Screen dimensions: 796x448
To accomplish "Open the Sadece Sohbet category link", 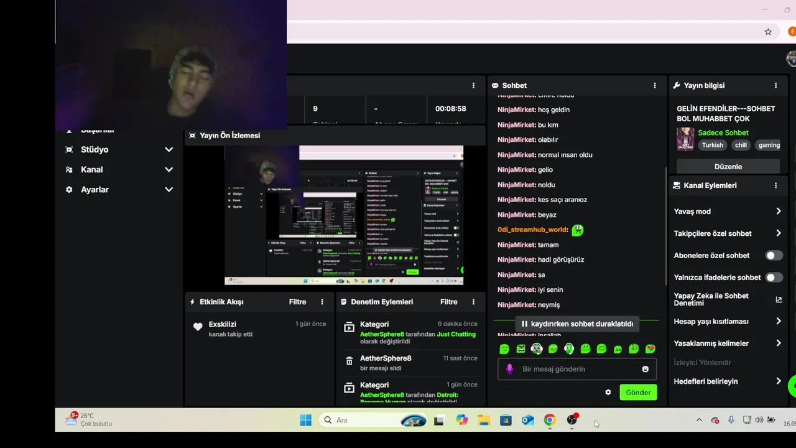I will pos(723,133).
